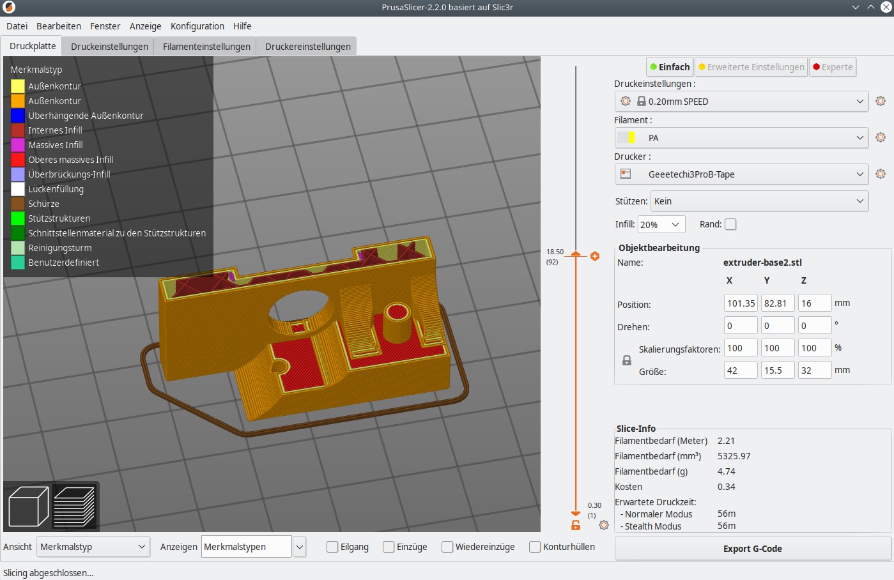Expand the Stützen dropdown

coord(759,201)
